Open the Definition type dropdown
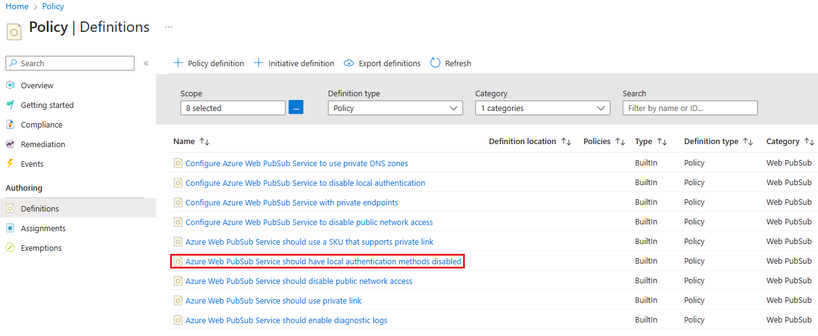818x336 pixels. [x=395, y=108]
